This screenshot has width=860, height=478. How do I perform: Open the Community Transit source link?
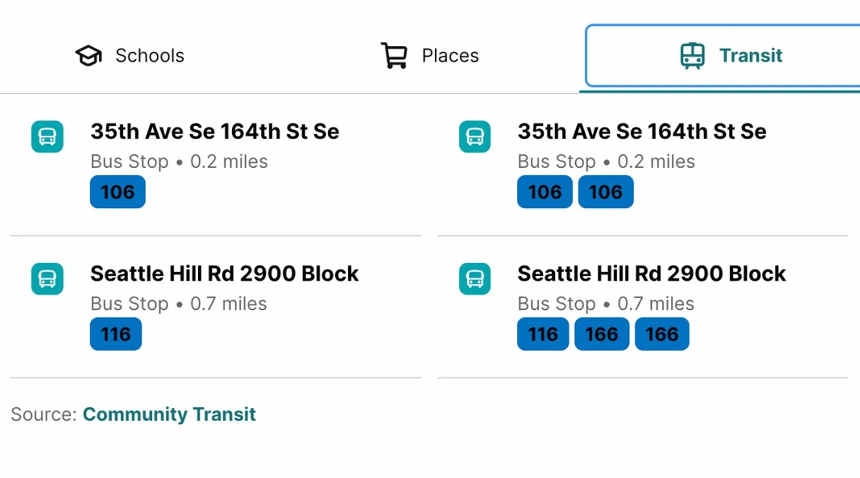pos(169,414)
